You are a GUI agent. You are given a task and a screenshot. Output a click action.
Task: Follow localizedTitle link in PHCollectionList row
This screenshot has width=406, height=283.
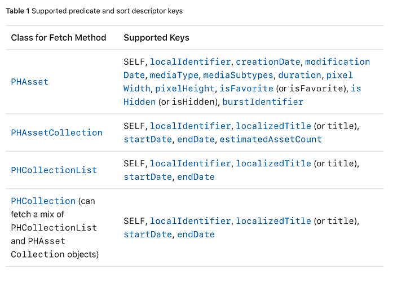point(273,163)
